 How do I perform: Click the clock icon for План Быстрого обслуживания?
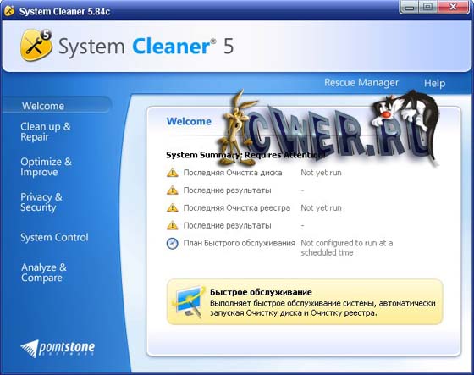(x=173, y=244)
